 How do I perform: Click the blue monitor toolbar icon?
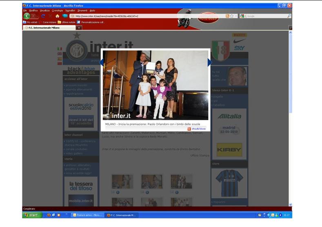[65, 16]
